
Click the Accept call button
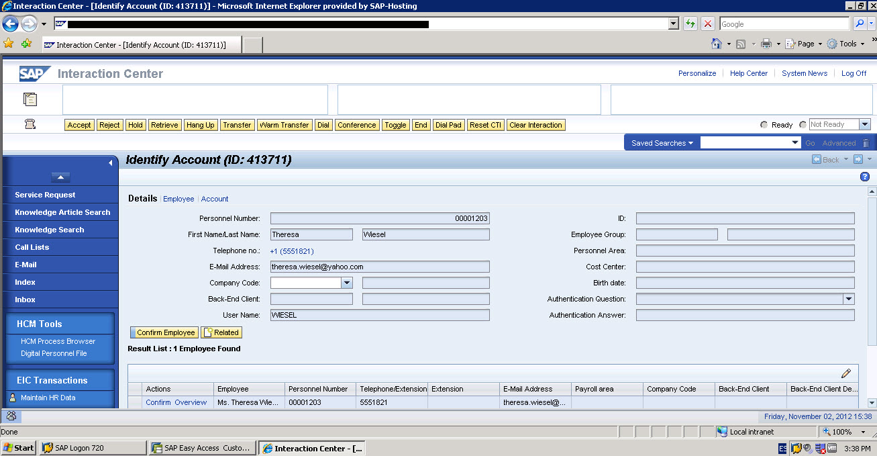coord(79,125)
